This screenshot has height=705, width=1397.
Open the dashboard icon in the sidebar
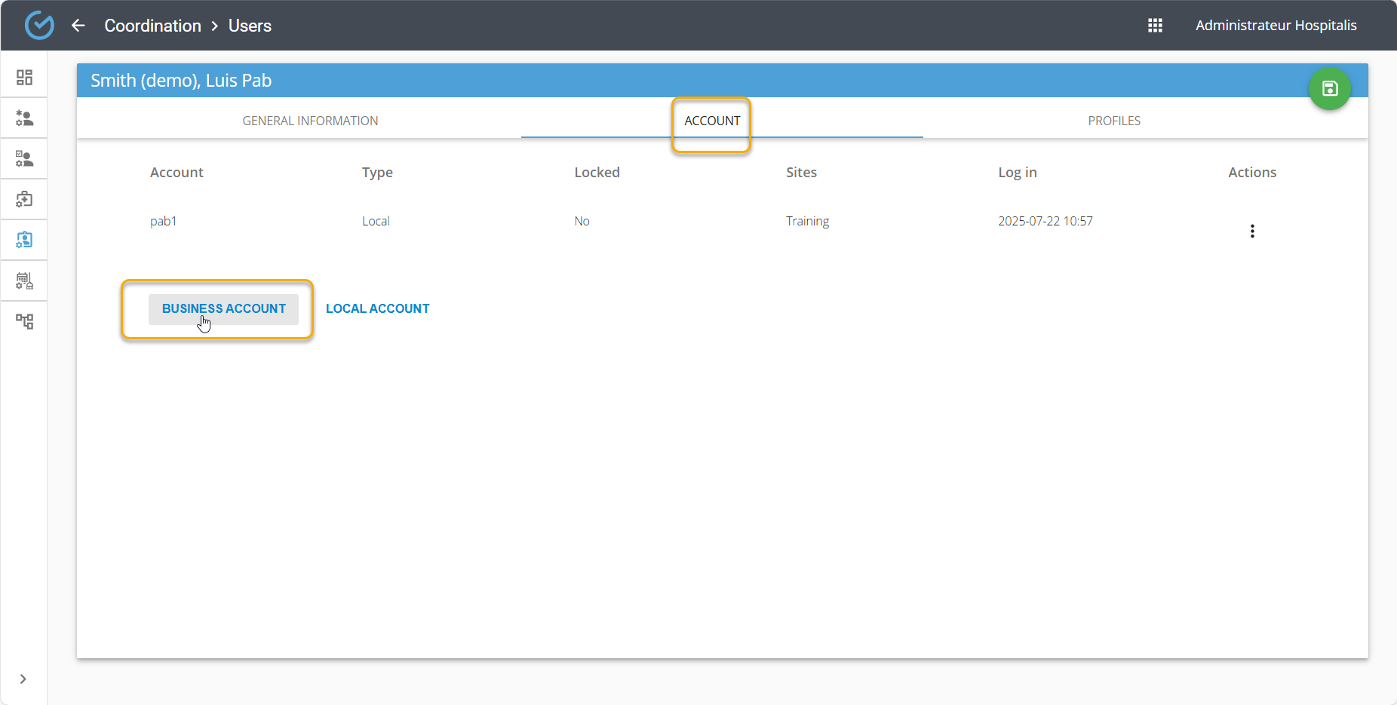pyautogui.click(x=24, y=78)
